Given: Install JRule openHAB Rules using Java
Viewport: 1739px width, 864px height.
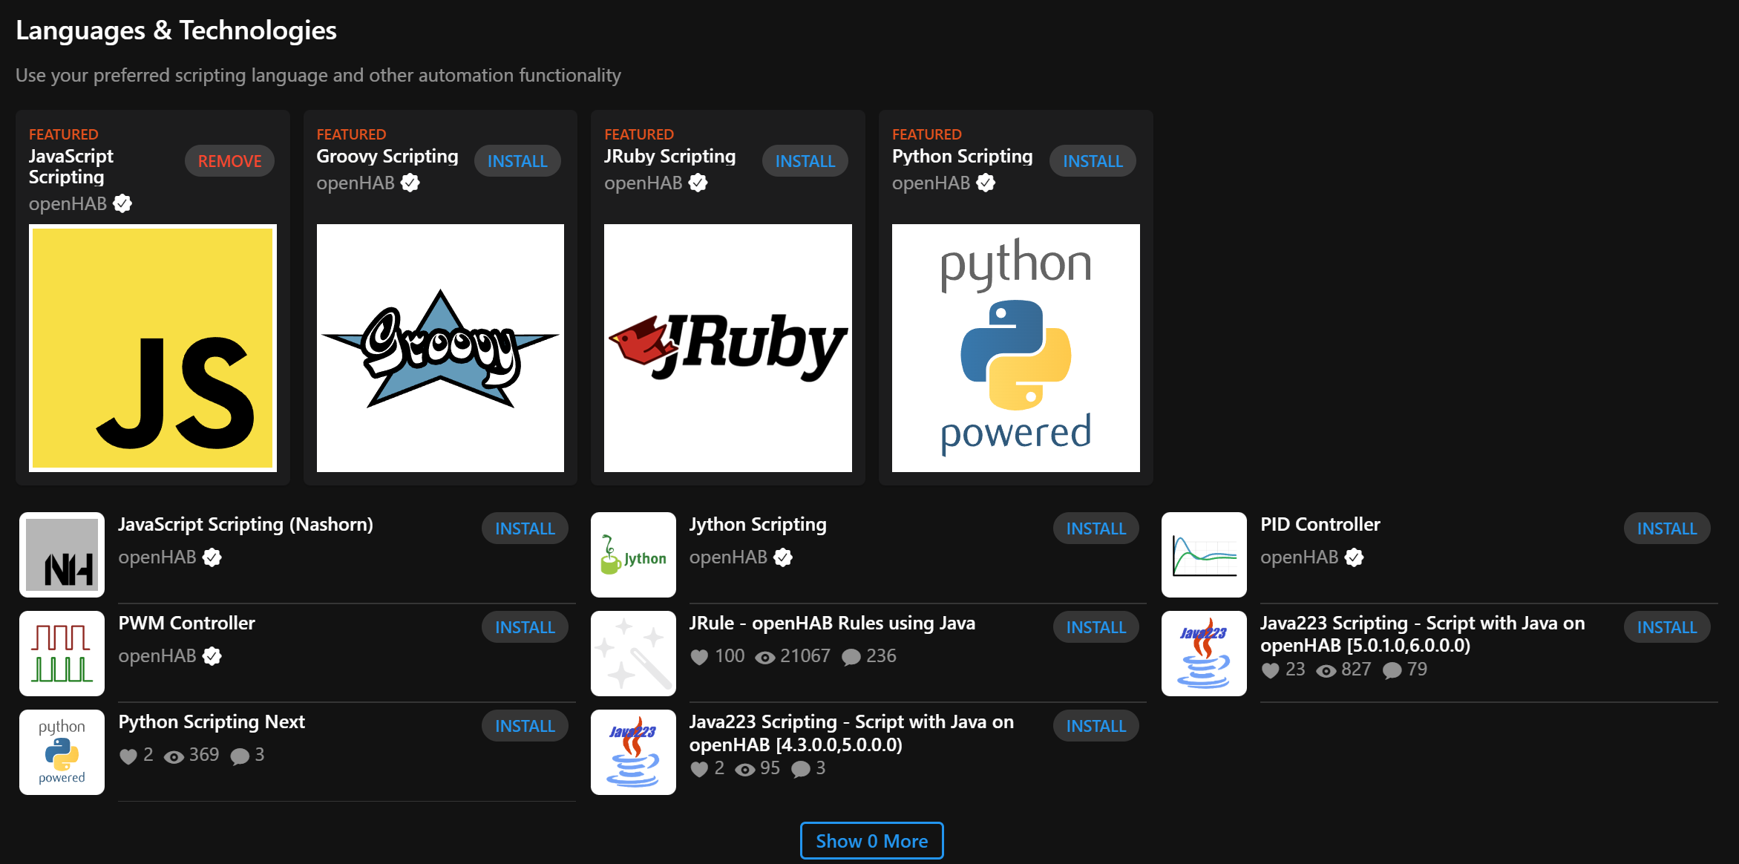Looking at the screenshot, I should [x=1096, y=626].
